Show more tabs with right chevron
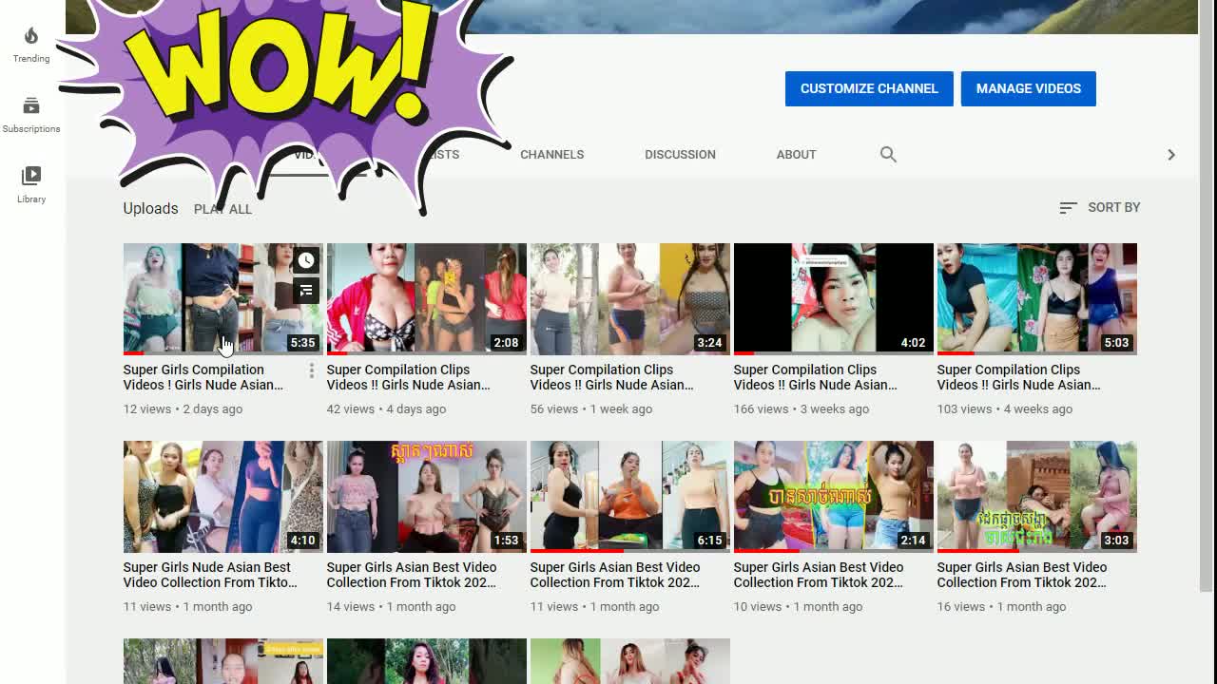 tap(1171, 154)
